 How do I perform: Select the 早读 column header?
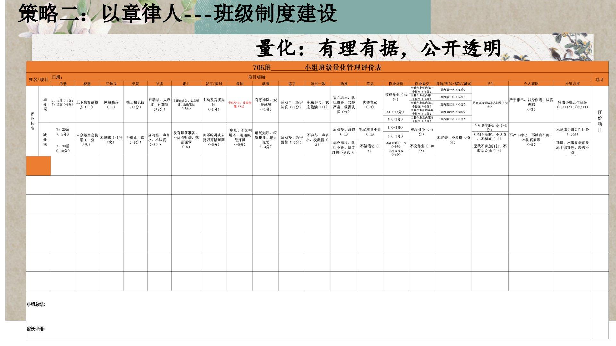pyautogui.click(x=159, y=84)
